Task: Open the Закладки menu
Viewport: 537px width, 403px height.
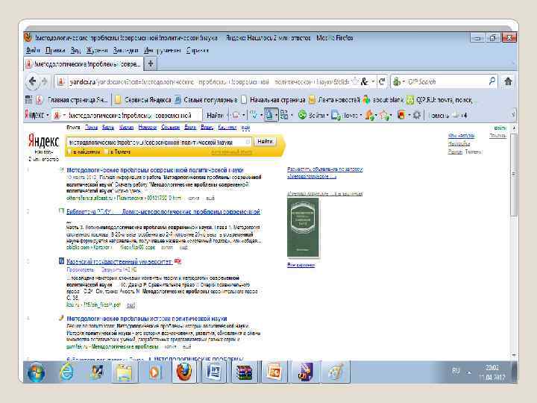Action: point(125,50)
